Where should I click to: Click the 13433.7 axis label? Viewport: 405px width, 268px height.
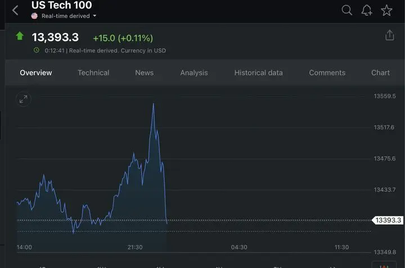385,189
